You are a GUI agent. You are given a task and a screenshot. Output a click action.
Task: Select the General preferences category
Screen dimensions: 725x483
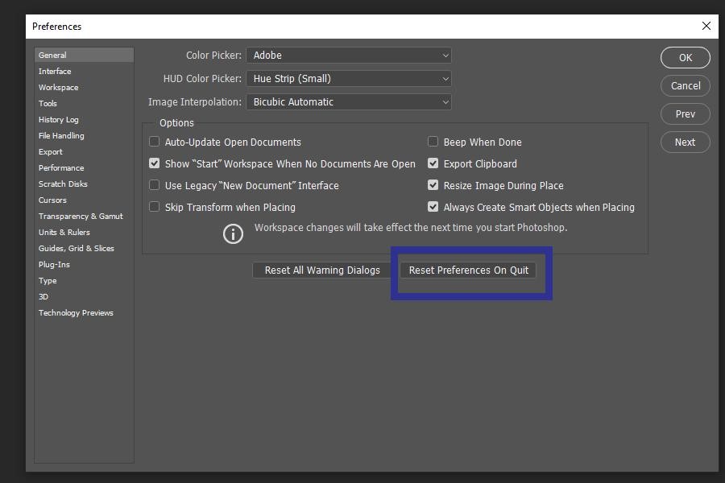(x=84, y=55)
